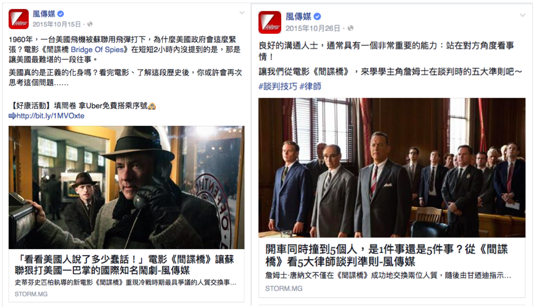
Task: Click the arrow emoji before bit.ly link
Action: click(x=13, y=116)
